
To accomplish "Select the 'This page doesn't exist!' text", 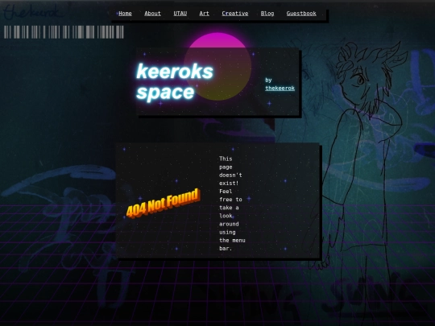I will (x=230, y=171).
